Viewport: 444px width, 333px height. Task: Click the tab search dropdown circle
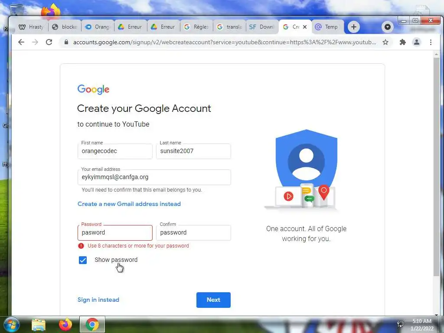388,27
